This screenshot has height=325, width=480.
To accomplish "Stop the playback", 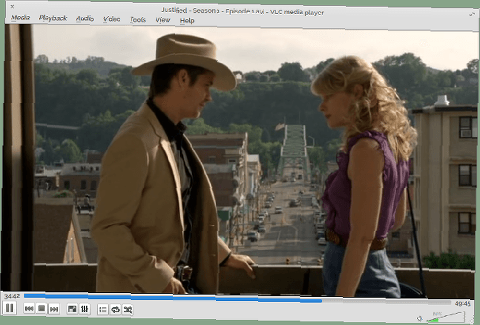I will (41, 309).
